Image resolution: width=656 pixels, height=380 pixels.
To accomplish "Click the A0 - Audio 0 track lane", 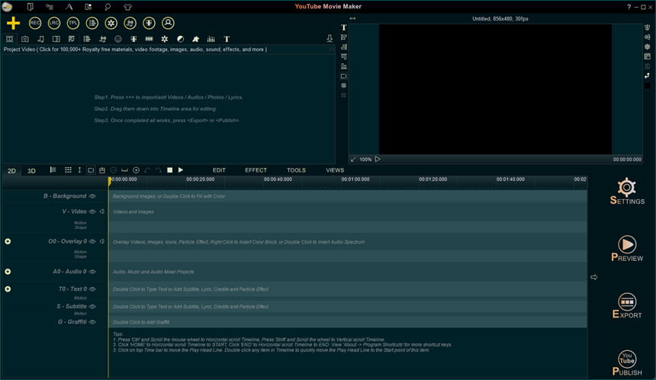I will pos(348,272).
